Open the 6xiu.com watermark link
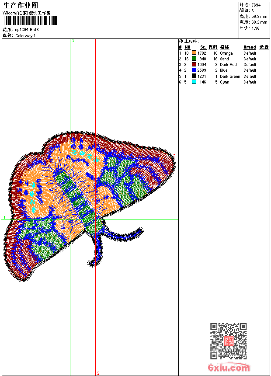 [x=229, y=368]
